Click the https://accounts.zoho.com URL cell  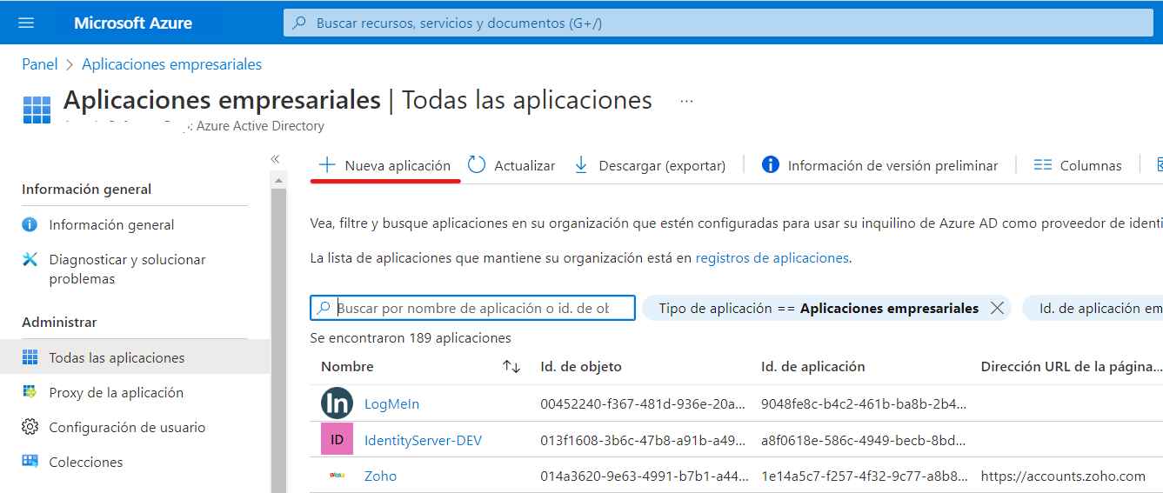click(x=1063, y=476)
